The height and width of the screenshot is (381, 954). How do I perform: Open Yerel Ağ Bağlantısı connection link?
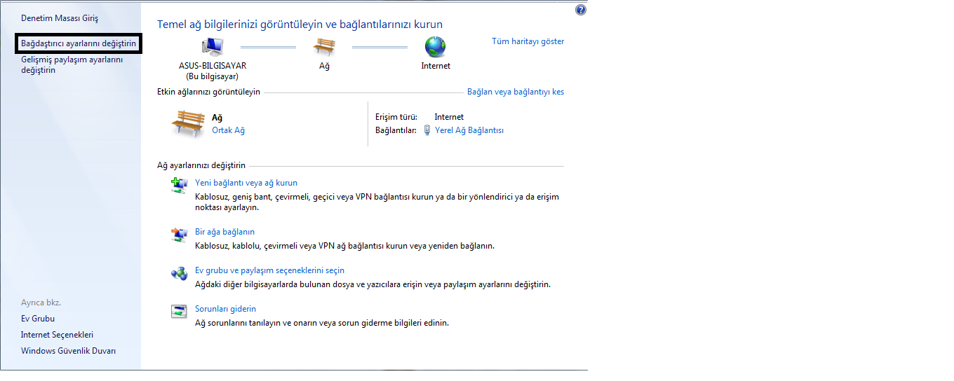click(469, 130)
